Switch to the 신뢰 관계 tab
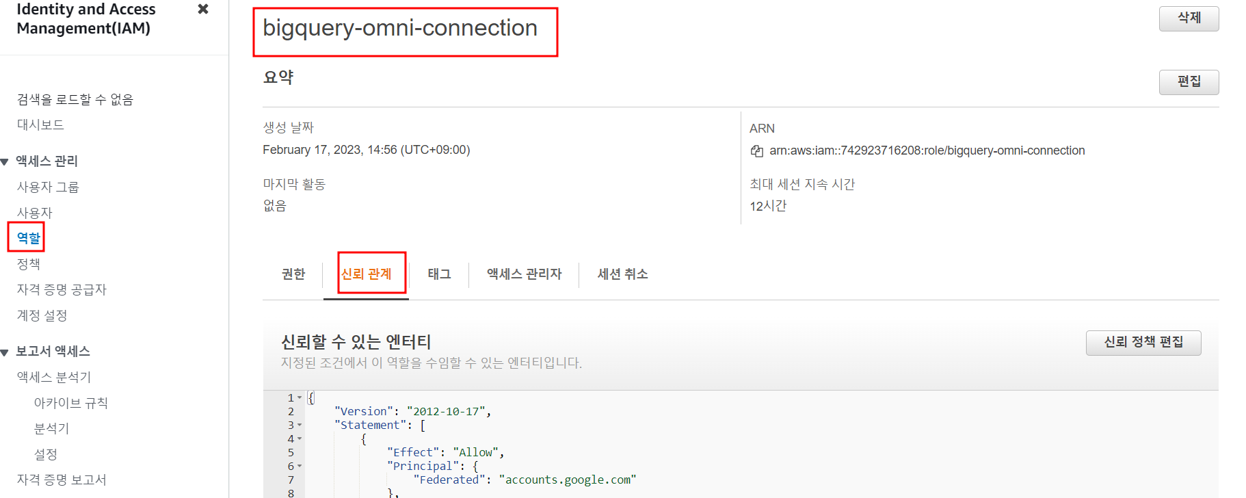1246x498 pixels. click(367, 274)
